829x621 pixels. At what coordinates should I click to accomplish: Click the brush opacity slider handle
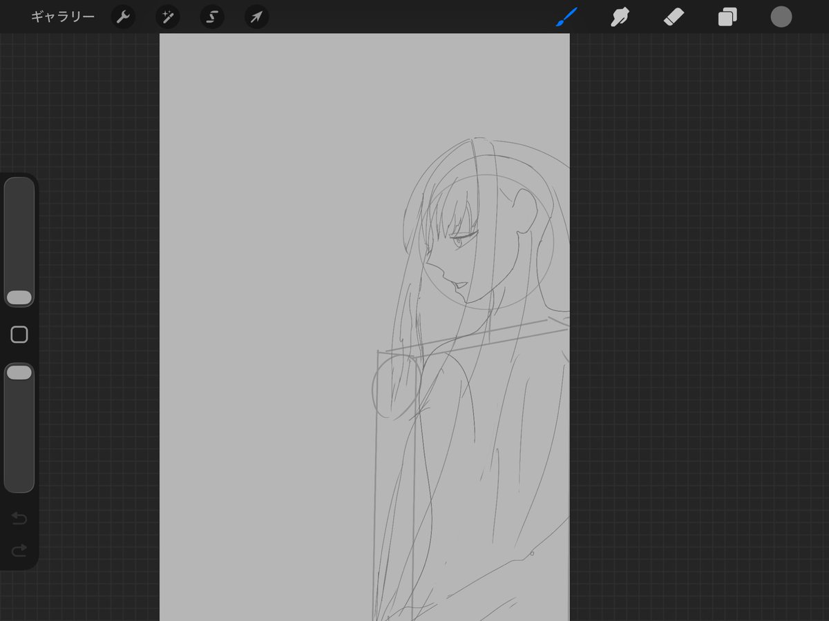[x=19, y=373]
